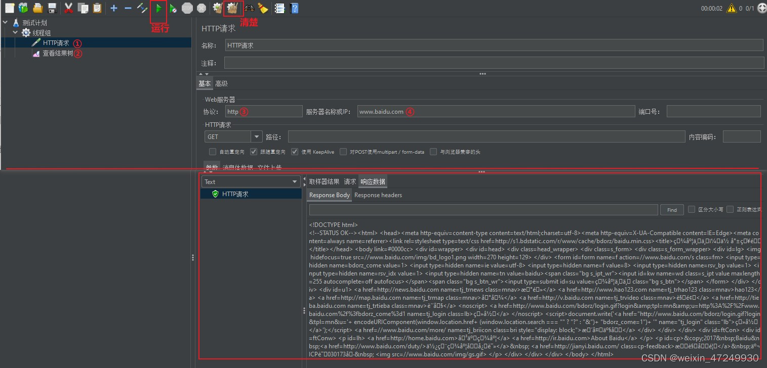Save the test plan with floppy icon
The image size is (767, 368).
click(x=52, y=8)
